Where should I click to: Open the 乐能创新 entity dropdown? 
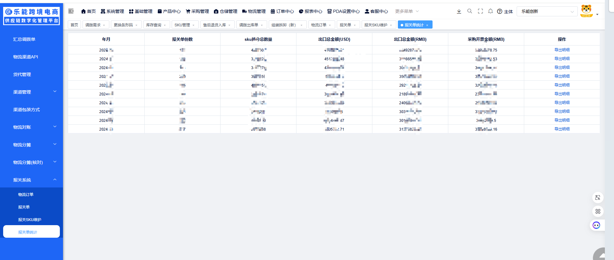(x=547, y=11)
